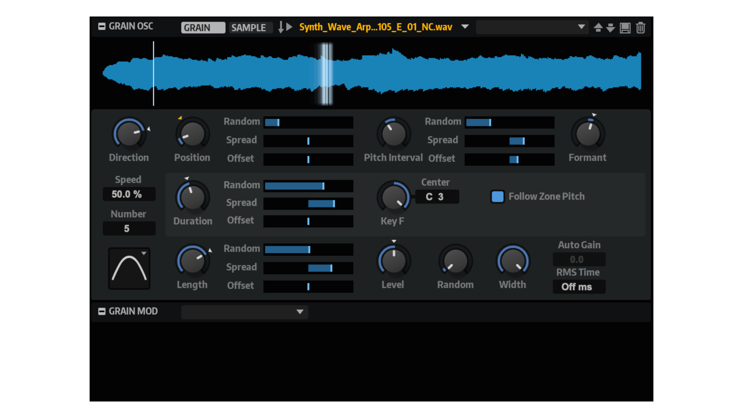Load next preset with down arrow icon

point(611,27)
